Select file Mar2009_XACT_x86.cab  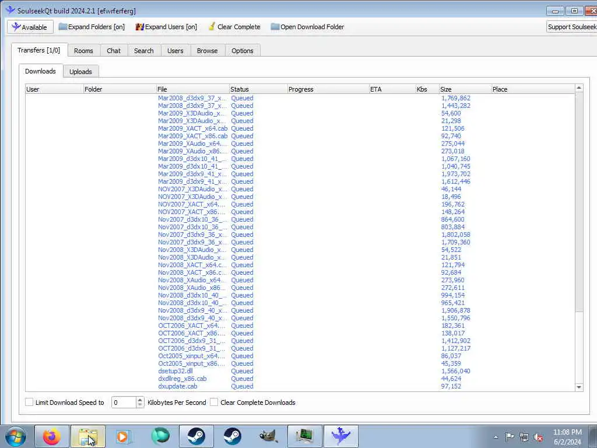(x=192, y=136)
